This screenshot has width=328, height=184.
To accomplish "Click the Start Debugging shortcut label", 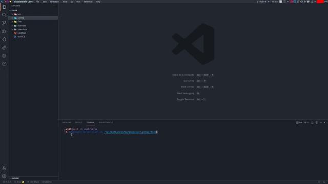I will [186, 93].
